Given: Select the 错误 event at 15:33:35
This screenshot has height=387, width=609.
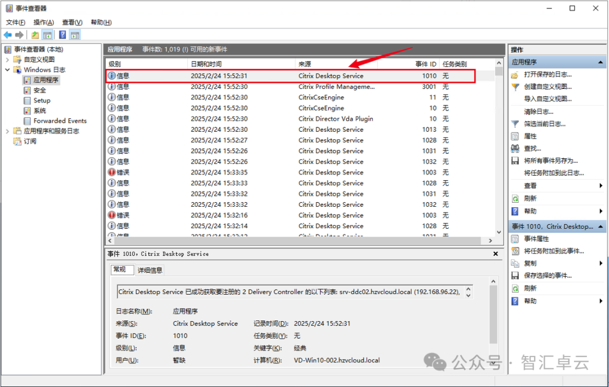Looking at the screenshot, I should tap(300, 172).
